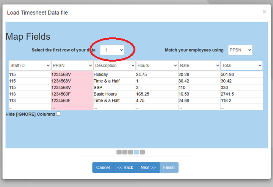Proceed with the Next >> button

click(x=148, y=167)
